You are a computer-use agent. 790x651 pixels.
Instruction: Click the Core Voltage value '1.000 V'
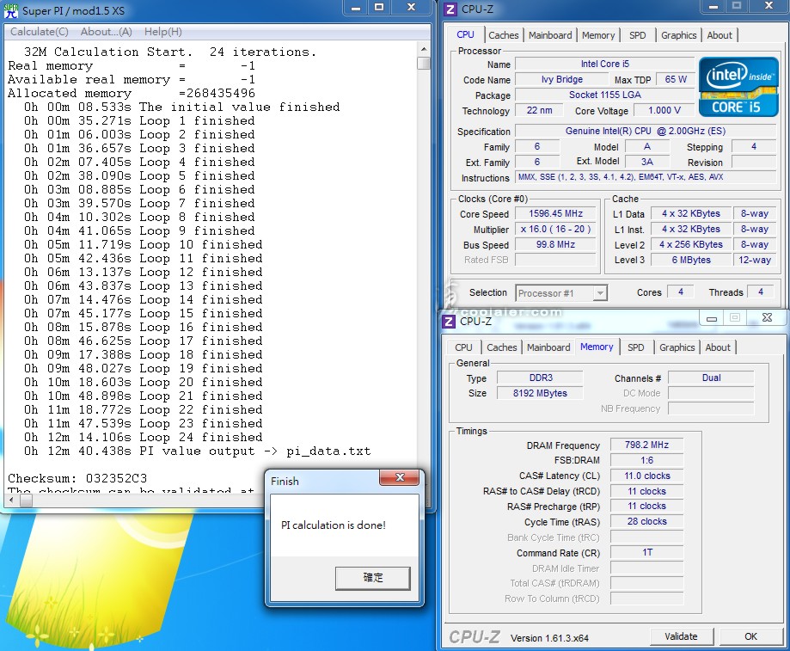tap(664, 110)
